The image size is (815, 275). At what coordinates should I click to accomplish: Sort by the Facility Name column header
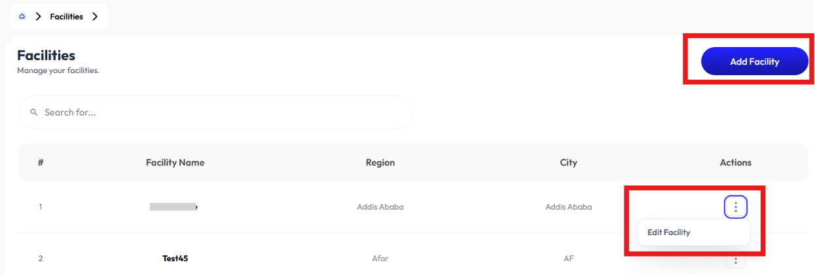(x=175, y=163)
